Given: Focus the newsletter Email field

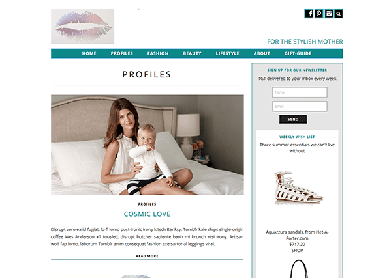Looking at the screenshot, I should (300, 106).
